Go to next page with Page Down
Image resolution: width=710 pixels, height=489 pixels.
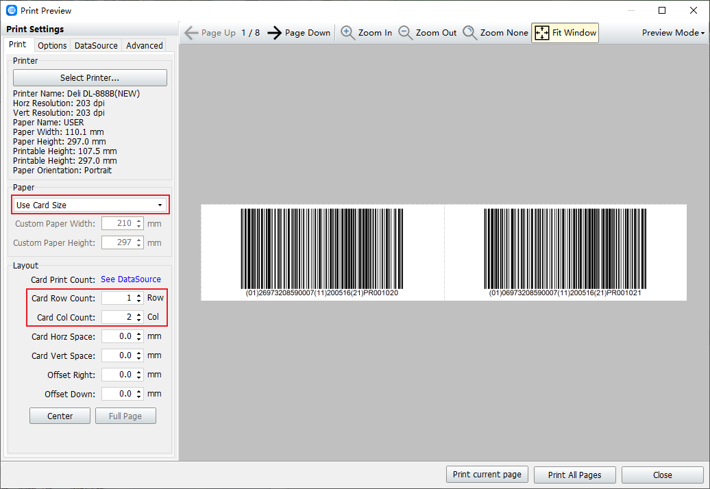(299, 33)
